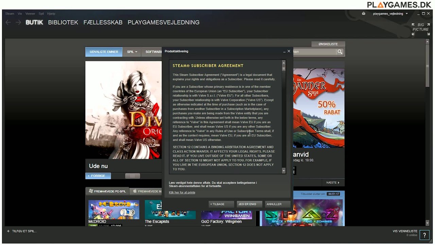Click the ANNULLER button
The height and width of the screenshot is (245, 435).
(278, 204)
